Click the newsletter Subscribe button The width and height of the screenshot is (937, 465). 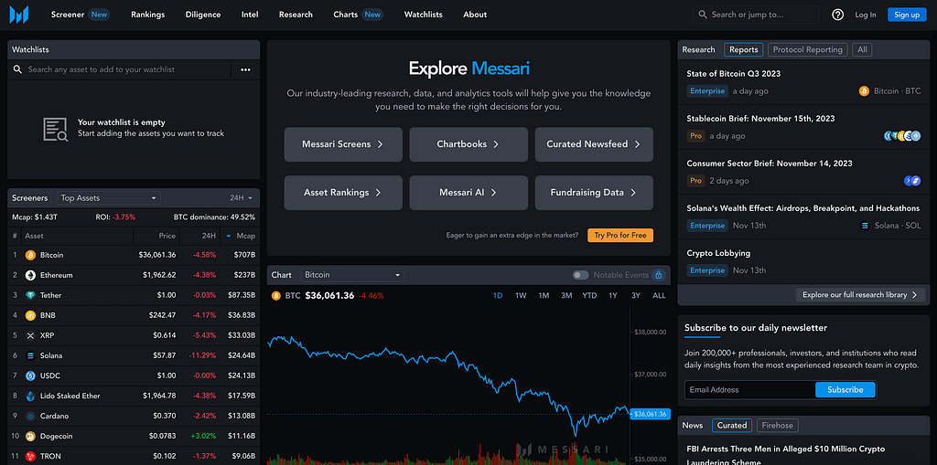click(845, 390)
